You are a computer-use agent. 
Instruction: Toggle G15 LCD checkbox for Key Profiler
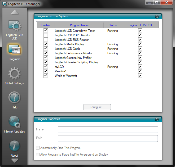click(x=140, y=58)
